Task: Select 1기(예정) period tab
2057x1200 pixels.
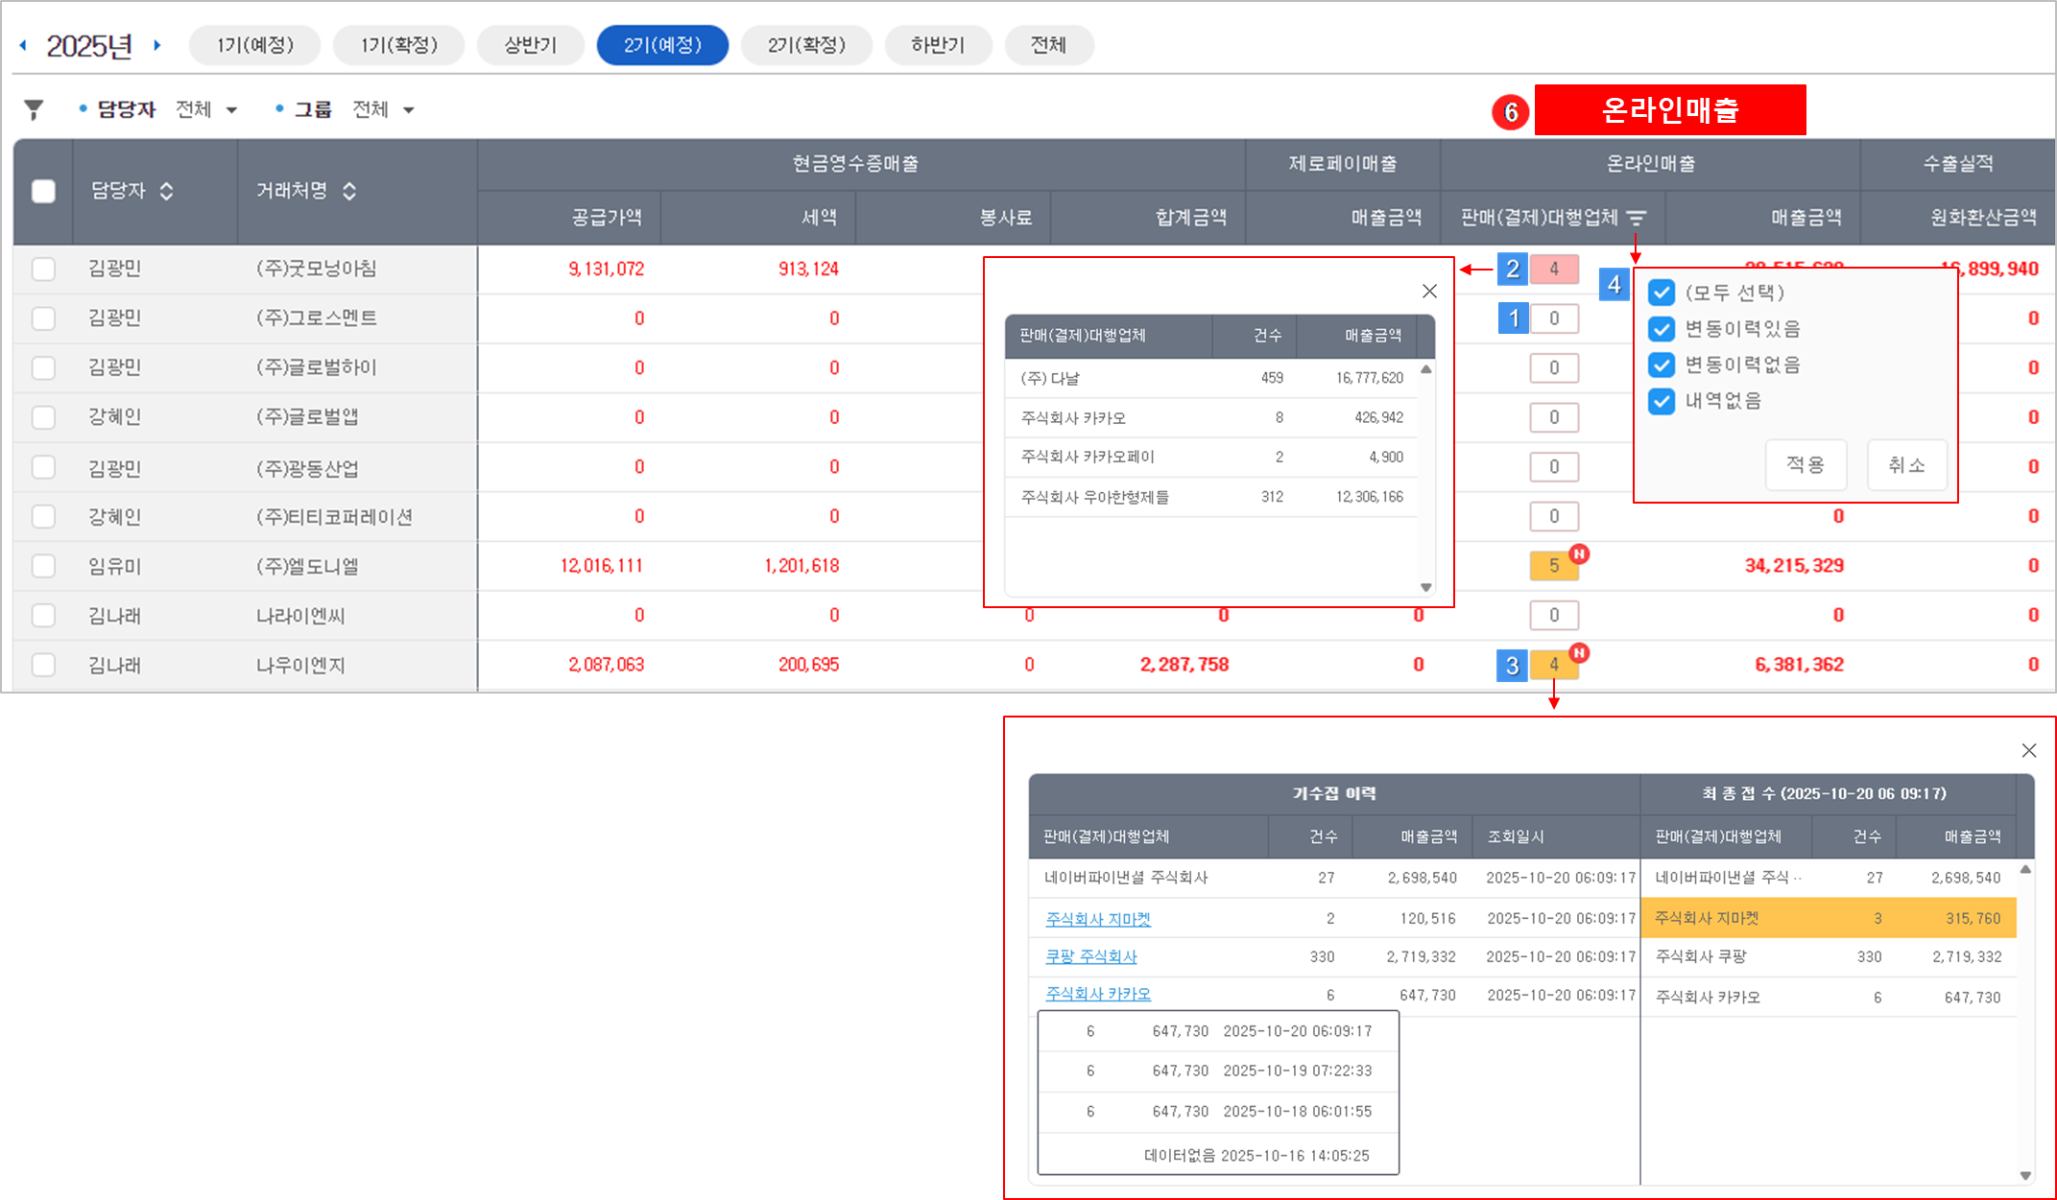Action: click(254, 45)
